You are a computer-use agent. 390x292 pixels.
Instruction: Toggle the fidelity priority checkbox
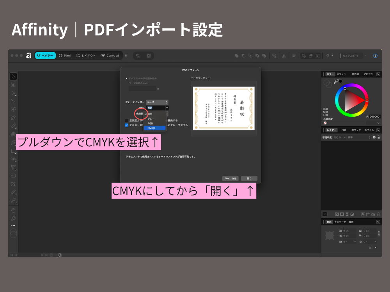(x=126, y=120)
